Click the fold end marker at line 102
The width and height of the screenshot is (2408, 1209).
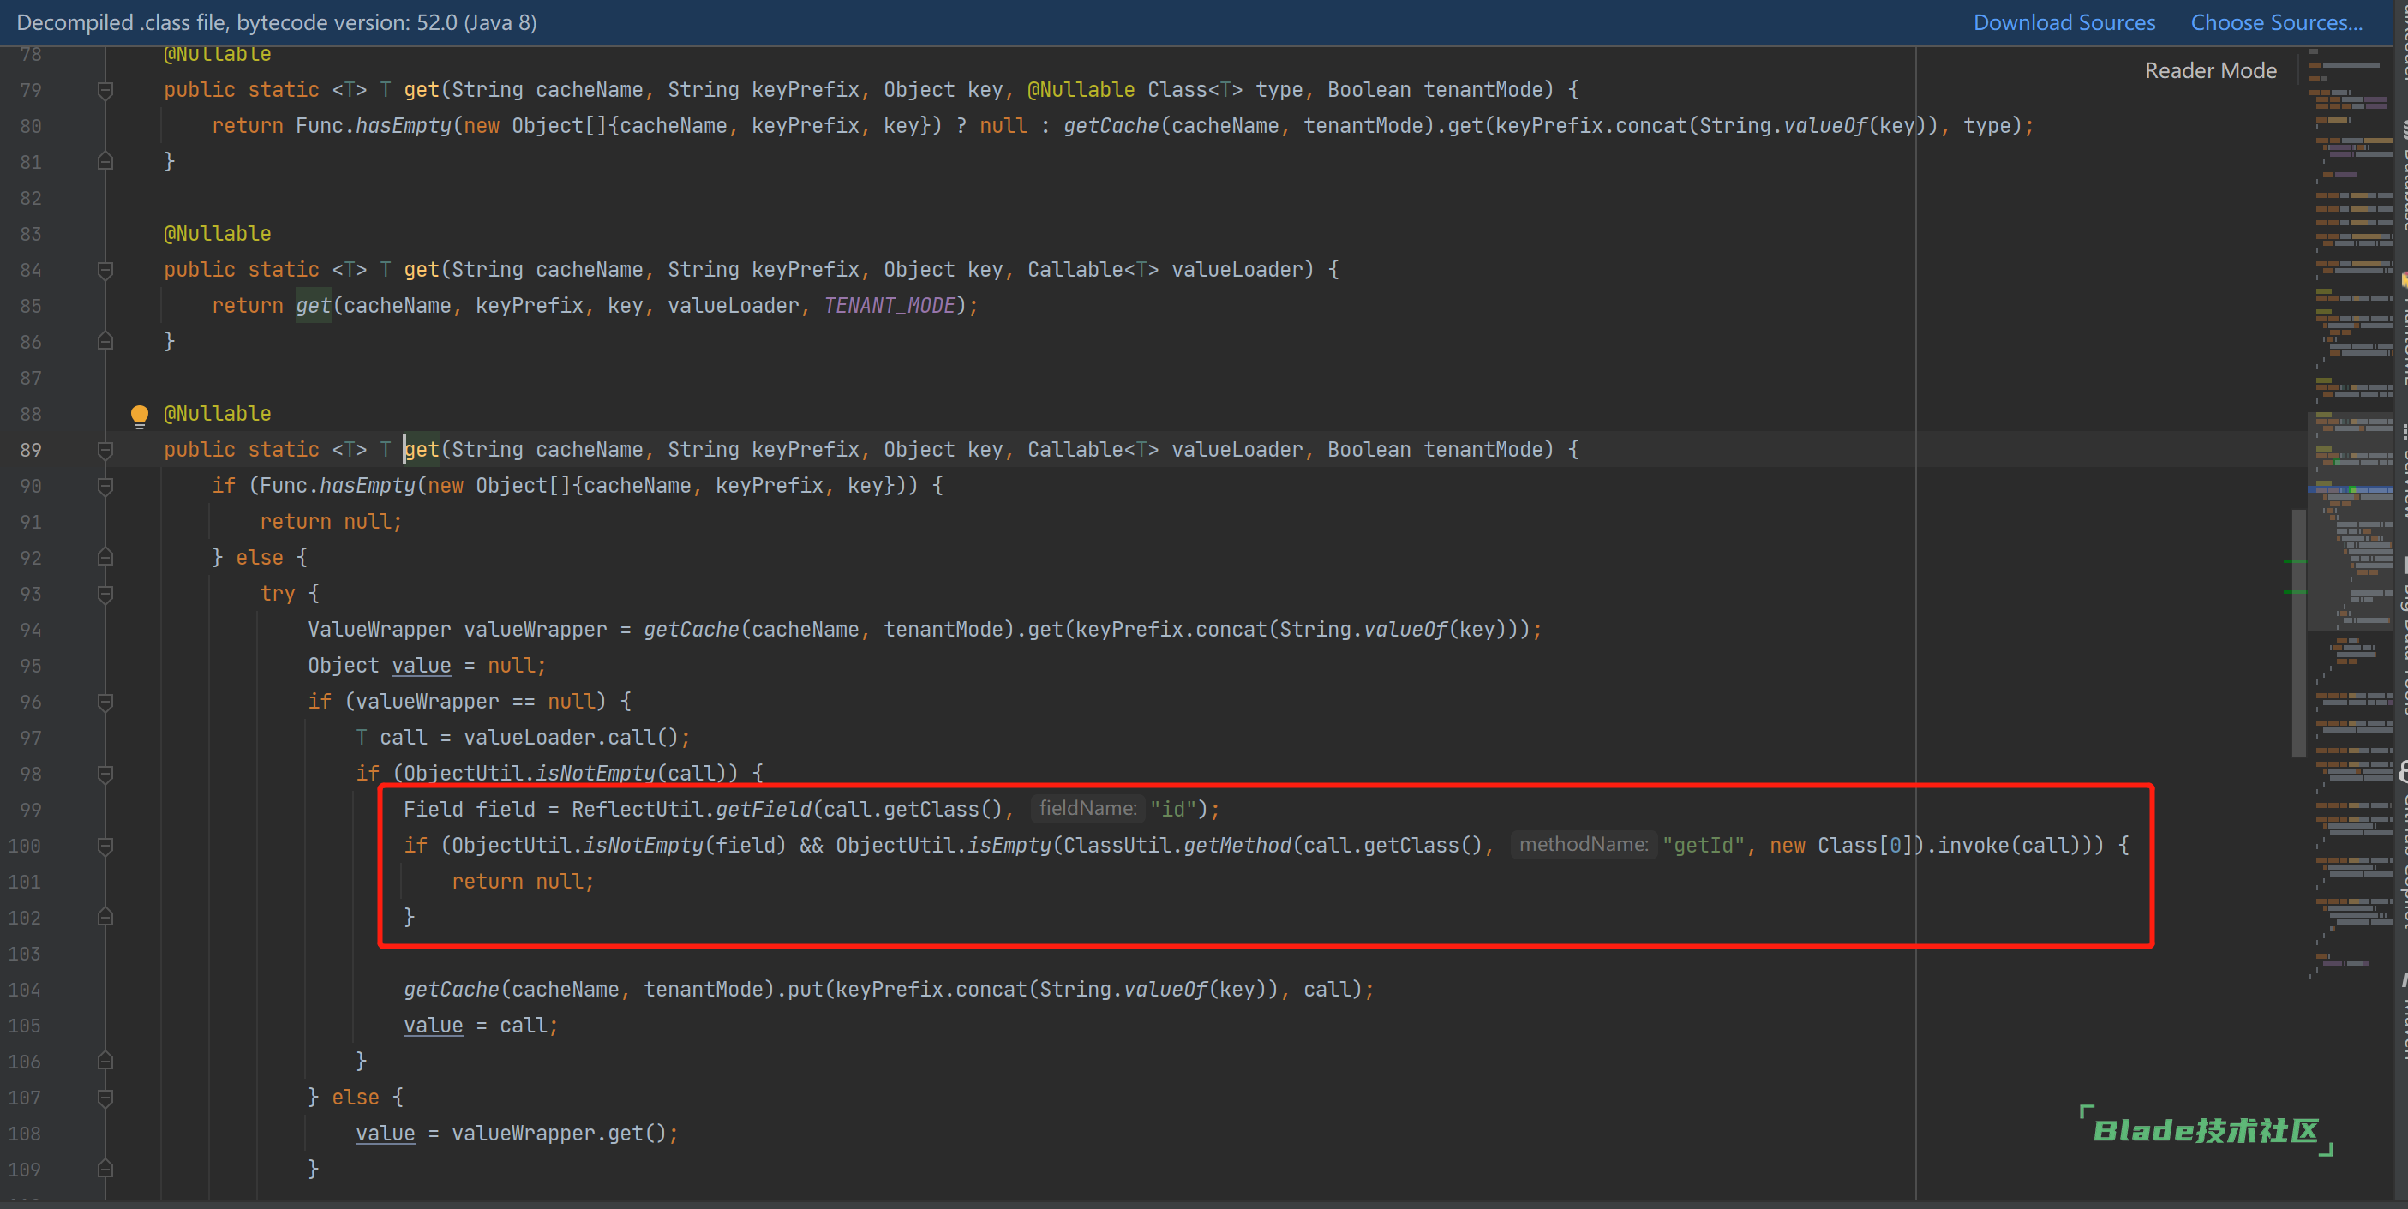coord(105,918)
